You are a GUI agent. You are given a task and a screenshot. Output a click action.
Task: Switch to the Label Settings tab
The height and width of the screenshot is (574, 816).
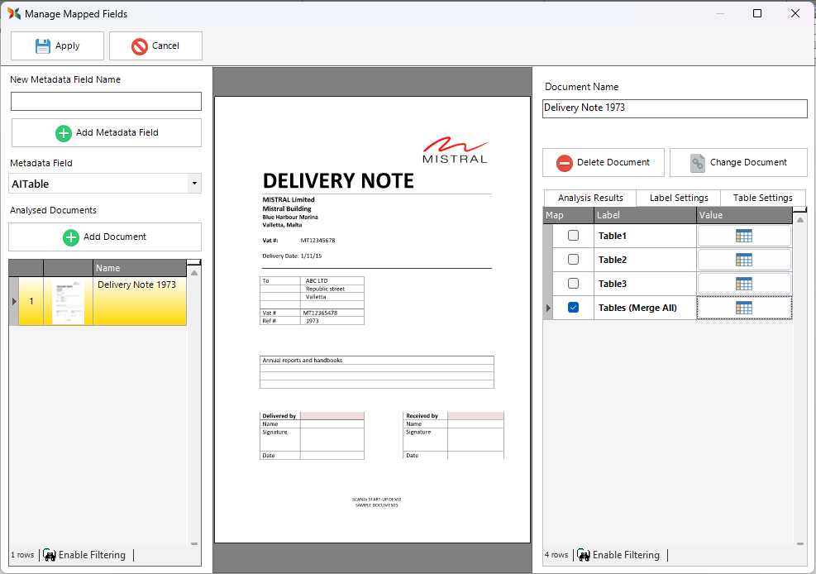click(x=678, y=198)
